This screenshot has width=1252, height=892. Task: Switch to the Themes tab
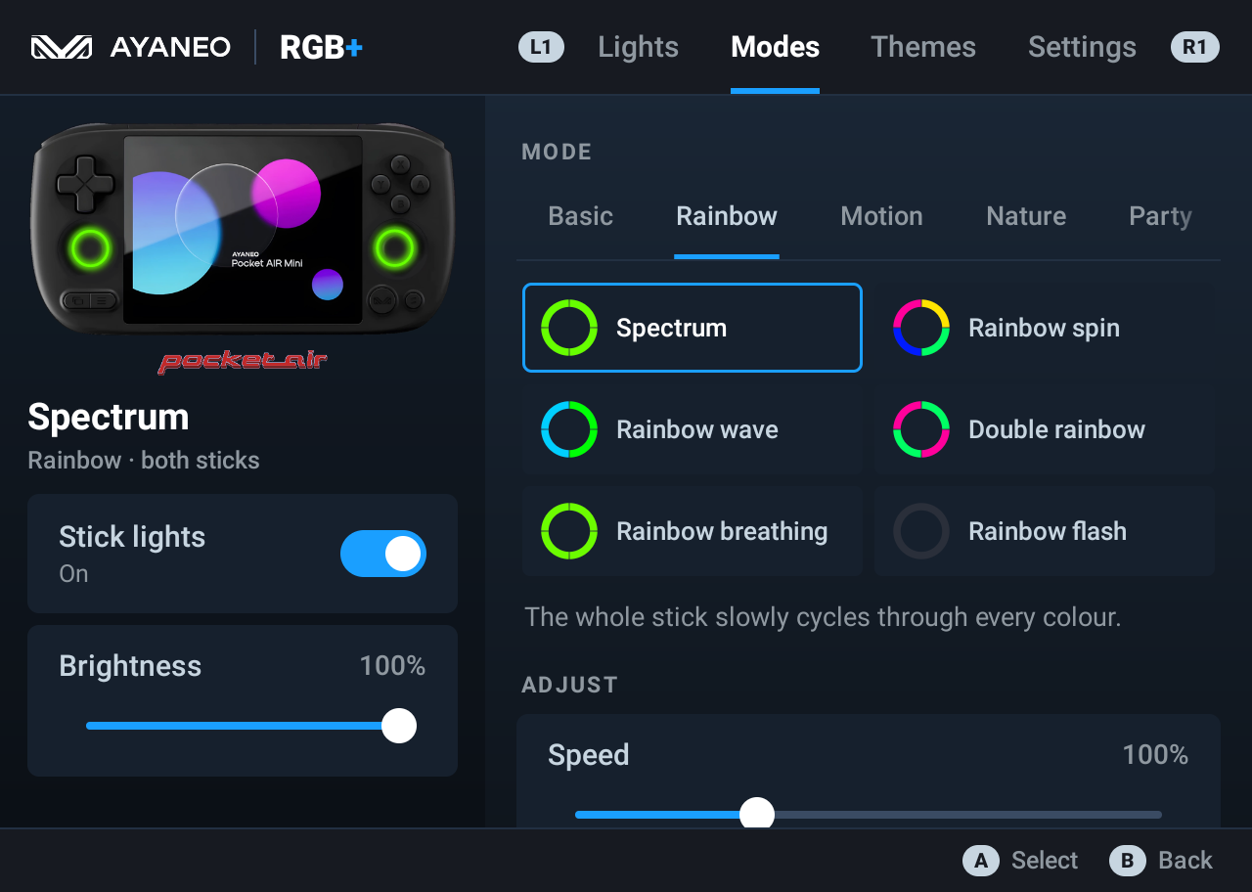click(923, 47)
